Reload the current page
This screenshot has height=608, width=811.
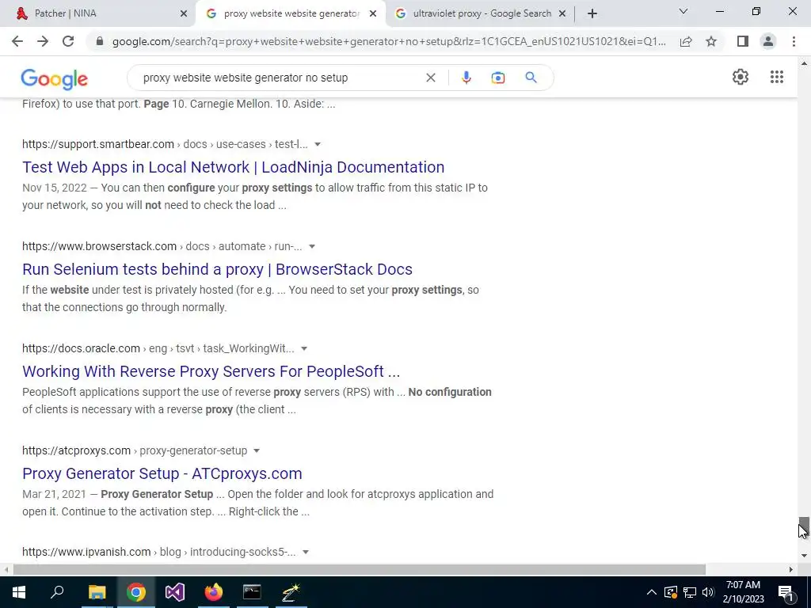coord(68,41)
